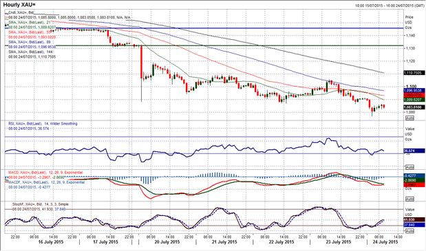Click the red 1,093.0220 price tag
The image size is (426, 251).
414,96
